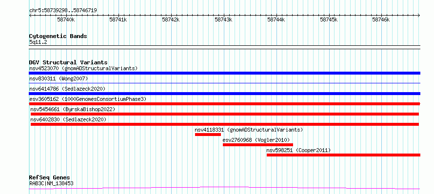Screen dimensions: 434x194
Task: Select the nsv6414786 blue variant bar
Action: [224, 94]
